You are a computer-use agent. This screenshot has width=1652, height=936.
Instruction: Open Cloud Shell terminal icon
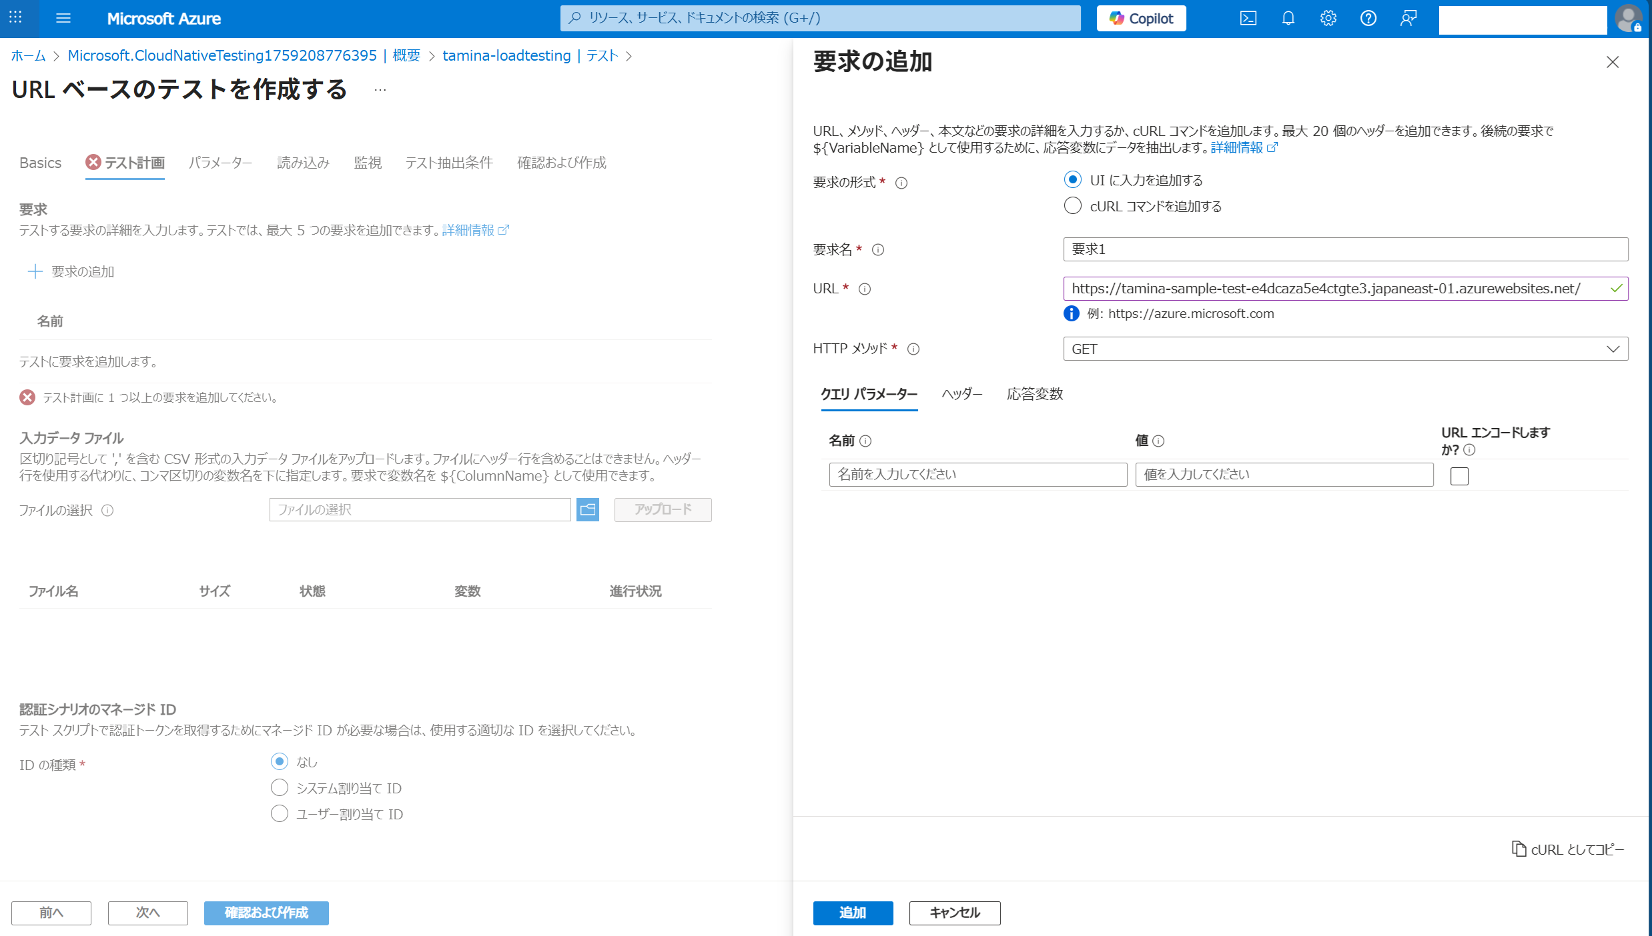click(1248, 19)
